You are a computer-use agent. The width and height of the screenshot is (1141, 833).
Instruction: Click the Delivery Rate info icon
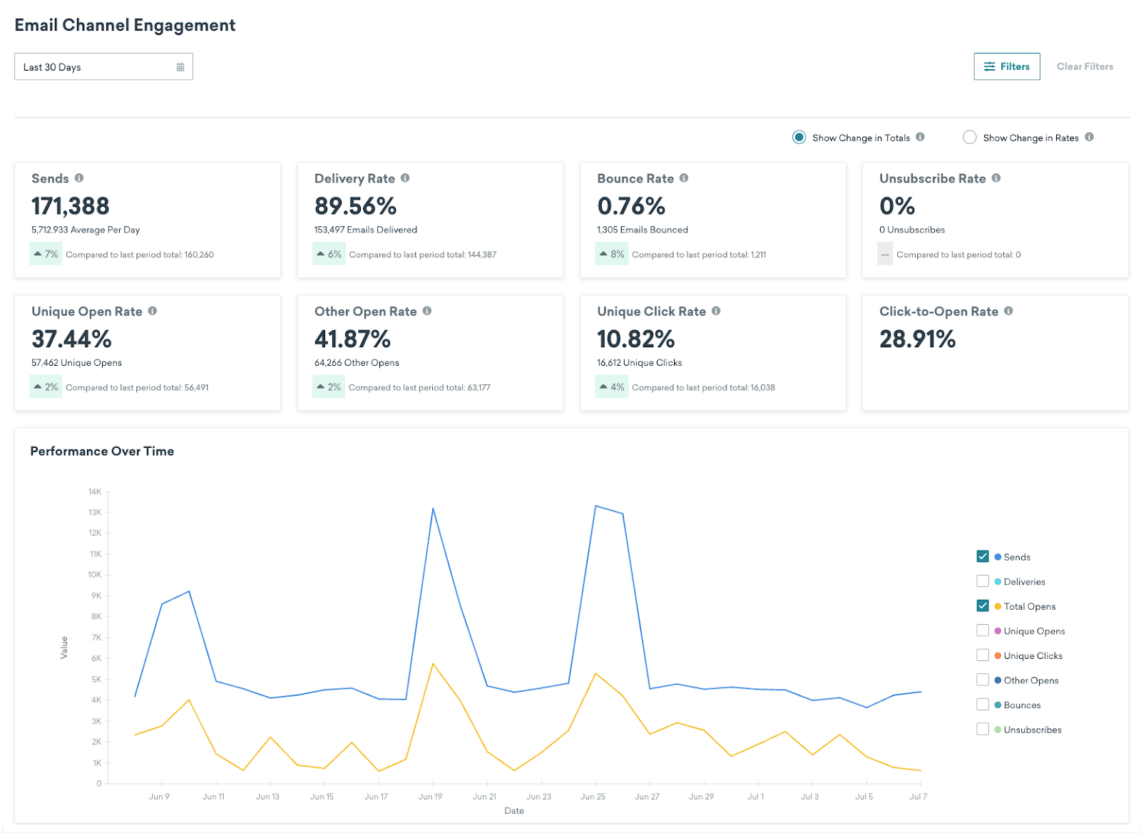point(405,178)
